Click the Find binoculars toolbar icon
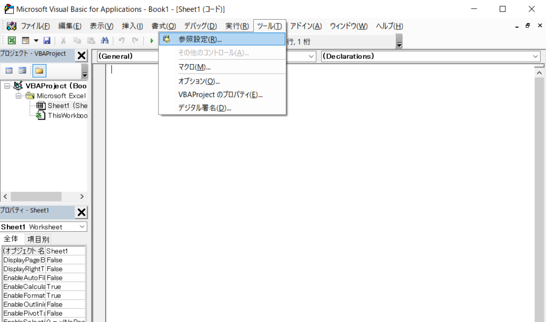The image size is (546, 322). pyautogui.click(x=105, y=41)
